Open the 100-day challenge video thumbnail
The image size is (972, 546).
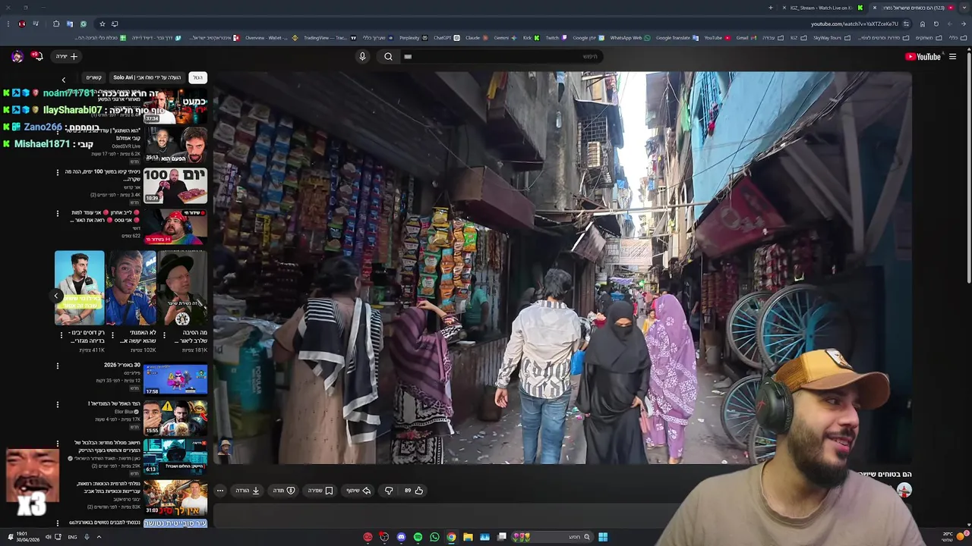tap(175, 186)
